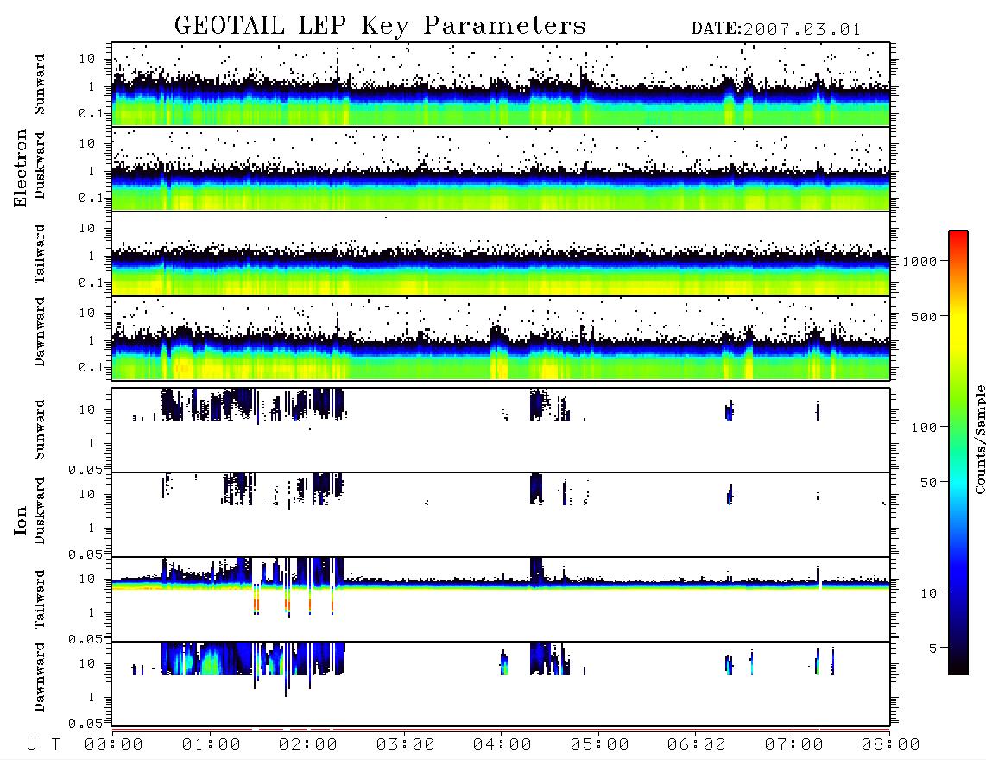Click the Electron "Dawnward" panel label
Screen dimensions: 986x760
pos(40,332)
